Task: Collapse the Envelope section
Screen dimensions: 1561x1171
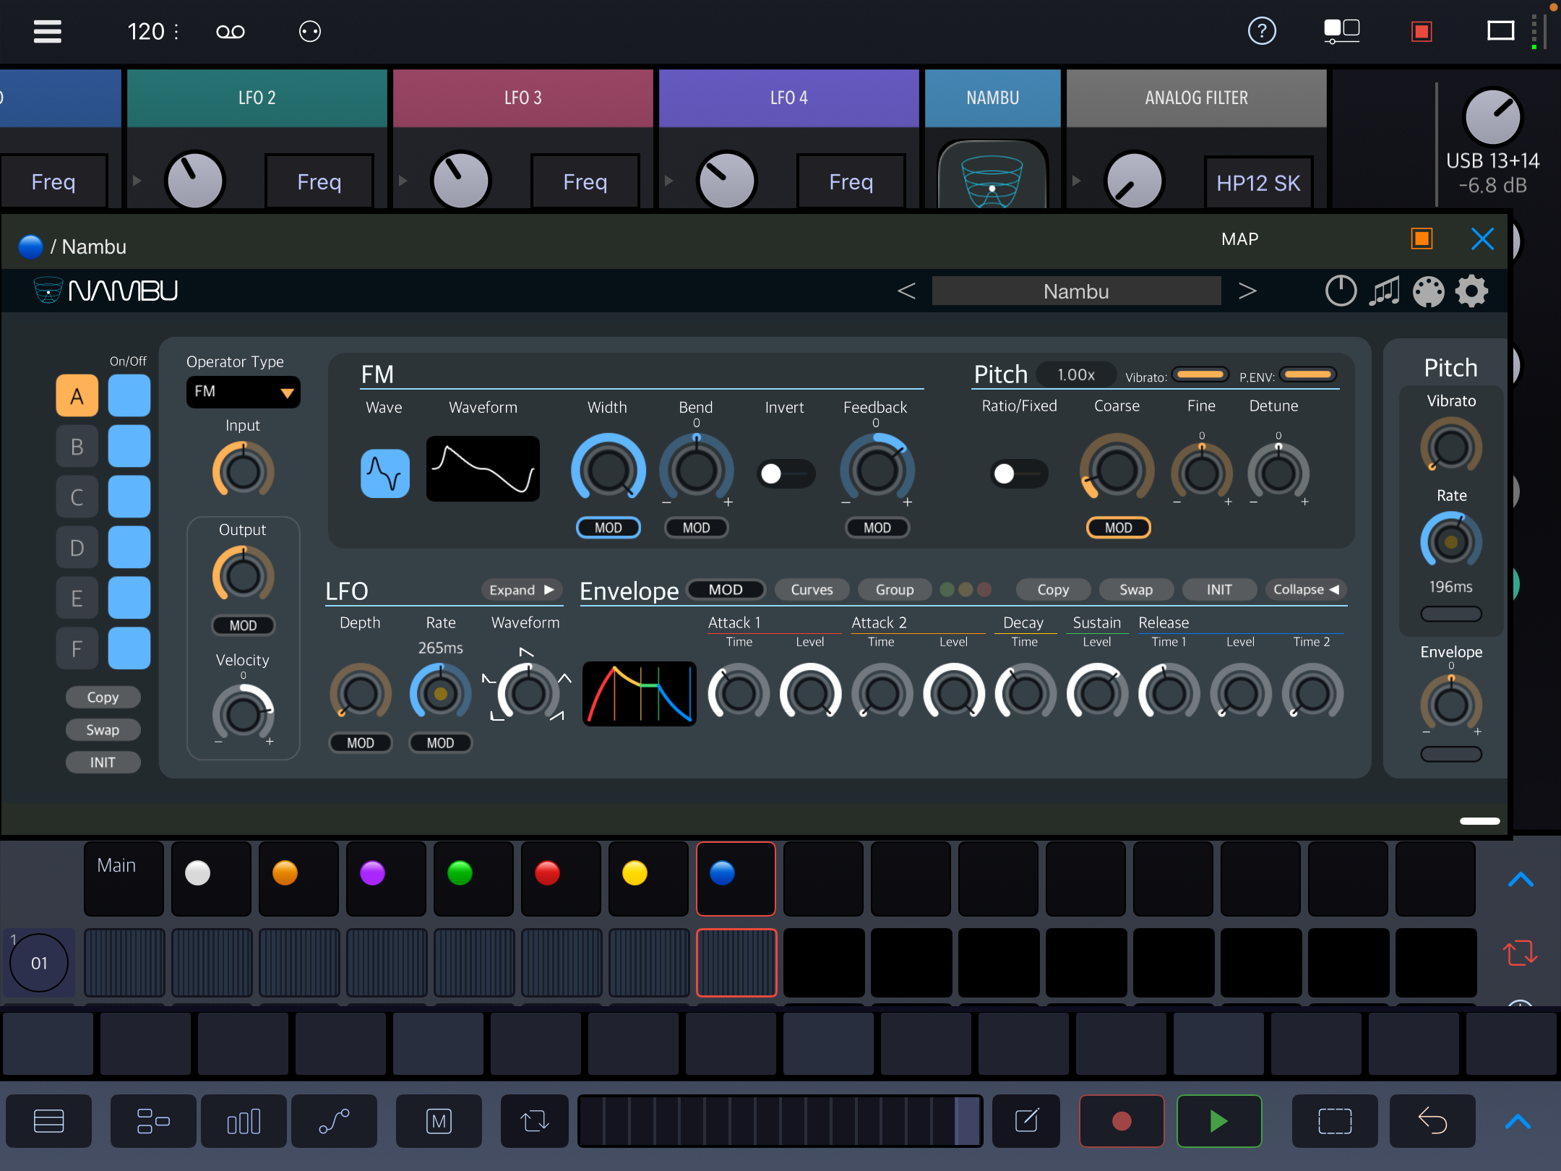Action: point(1305,590)
